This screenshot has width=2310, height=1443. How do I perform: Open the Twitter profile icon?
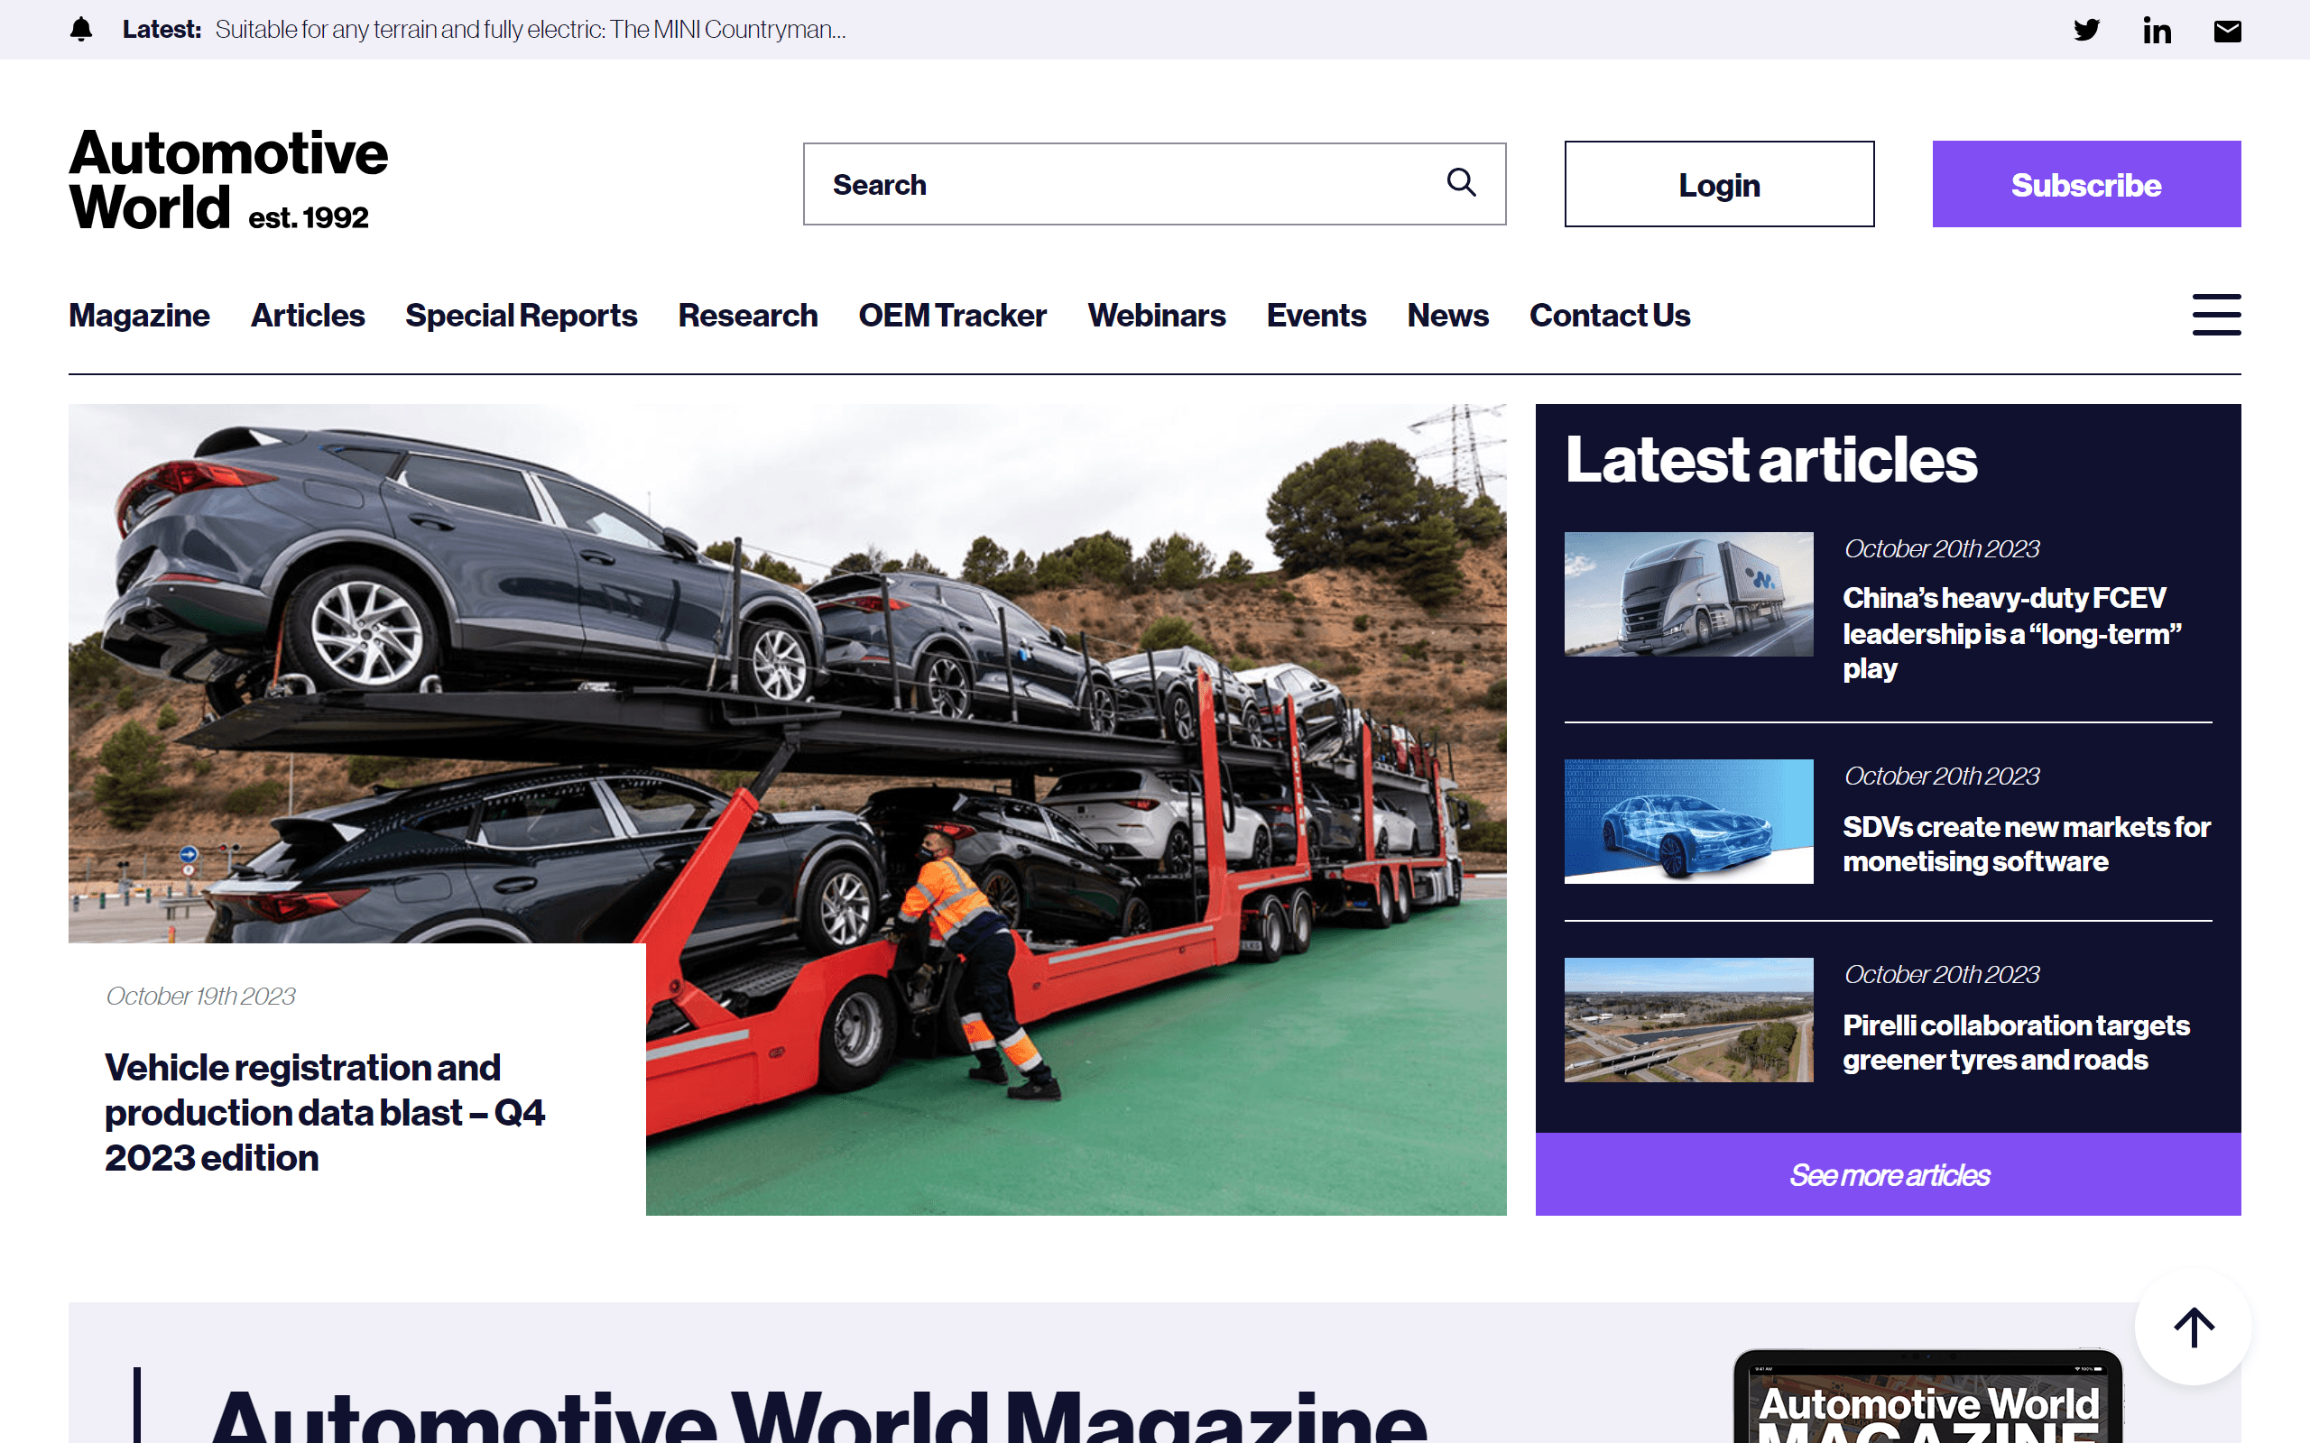click(x=2086, y=30)
